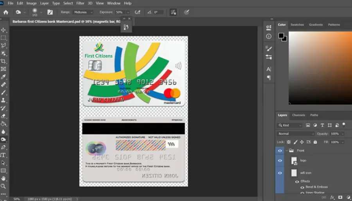Click the foreground color swatch
The image size is (352, 201).
pos(281,35)
